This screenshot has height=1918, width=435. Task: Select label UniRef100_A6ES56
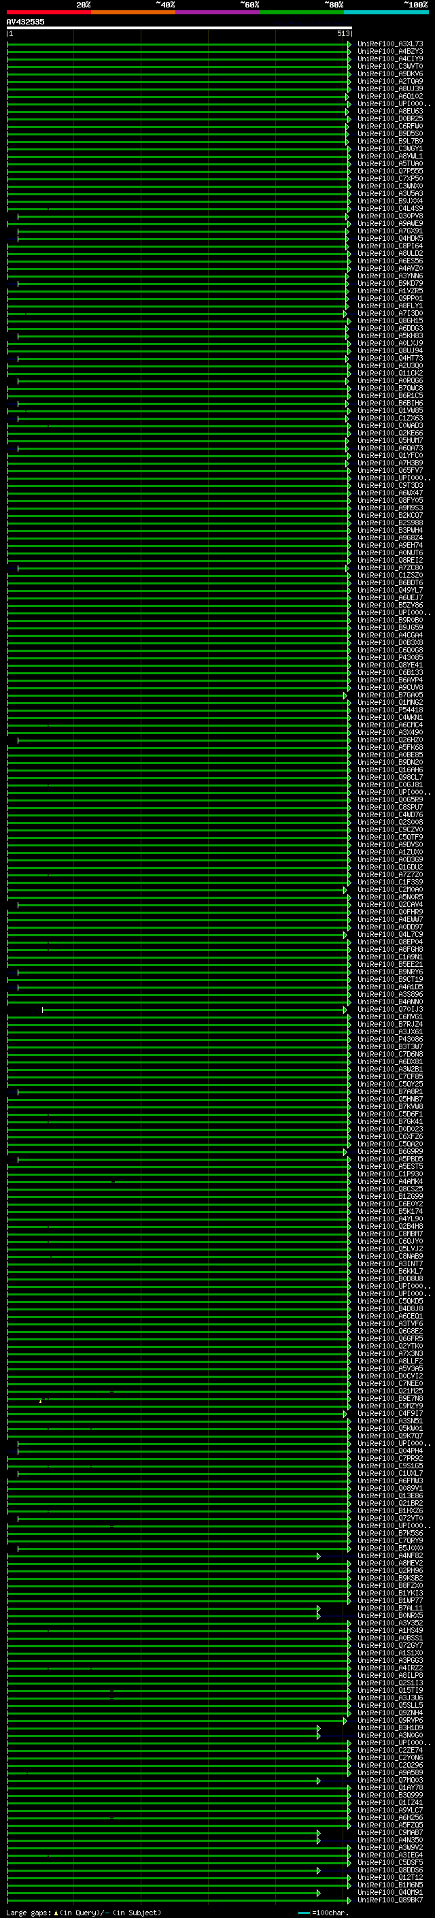click(x=390, y=261)
